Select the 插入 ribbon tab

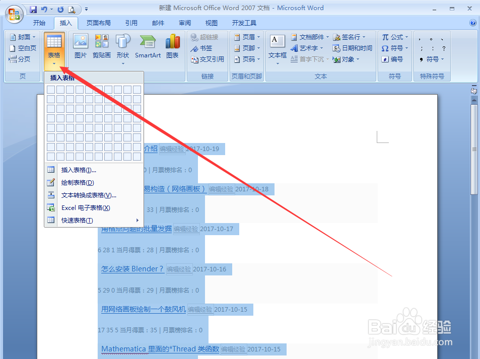coord(66,23)
